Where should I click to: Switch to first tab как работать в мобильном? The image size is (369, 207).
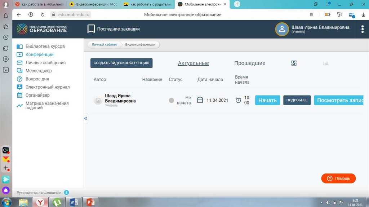(x=40, y=4)
